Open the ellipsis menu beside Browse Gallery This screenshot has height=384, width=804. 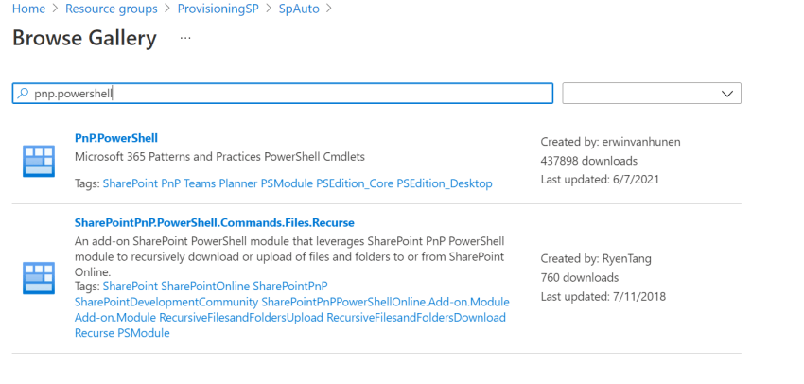point(185,39)
